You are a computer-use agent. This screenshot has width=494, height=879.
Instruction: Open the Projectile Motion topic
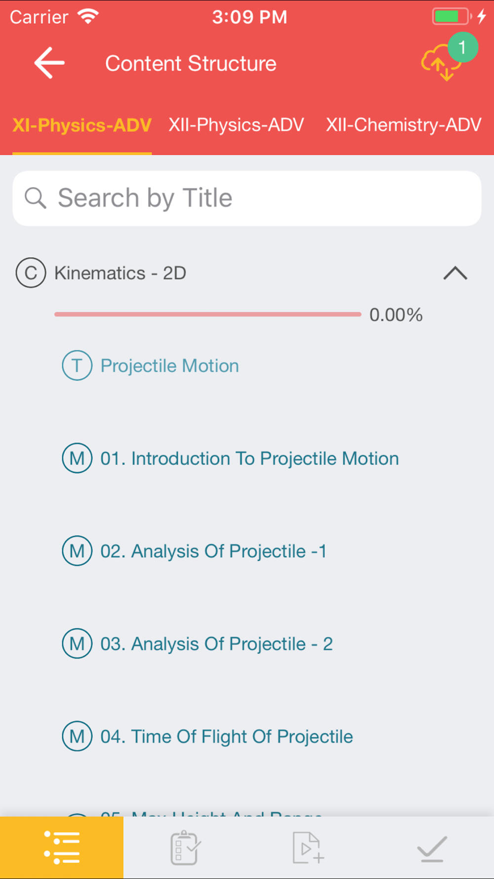169,366
